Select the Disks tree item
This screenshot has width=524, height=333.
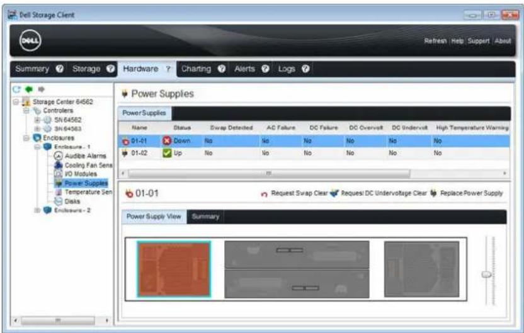72,201
